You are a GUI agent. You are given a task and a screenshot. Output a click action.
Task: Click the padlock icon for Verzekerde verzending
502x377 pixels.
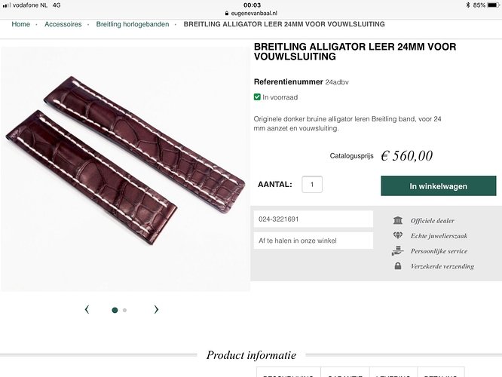coord(398,266)
